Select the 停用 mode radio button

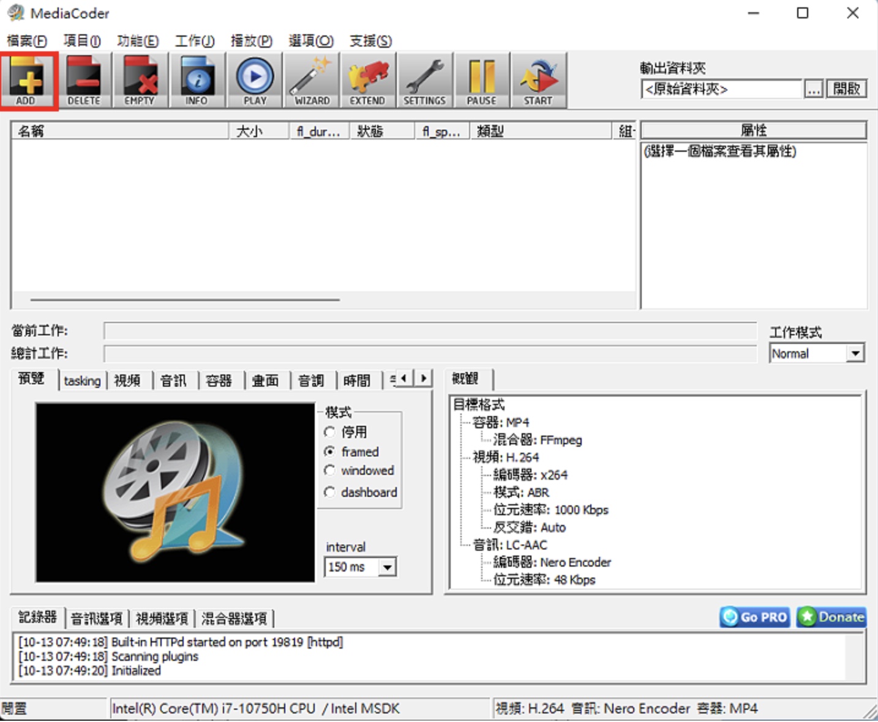click(x=330, y=432)
